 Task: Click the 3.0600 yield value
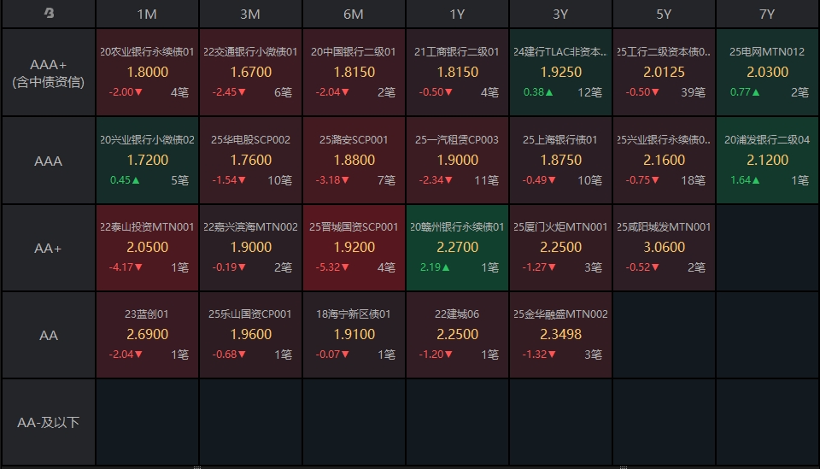click(x=664, y=247)
